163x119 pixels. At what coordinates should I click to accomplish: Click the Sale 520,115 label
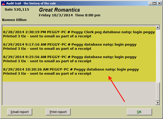(17, 10)
